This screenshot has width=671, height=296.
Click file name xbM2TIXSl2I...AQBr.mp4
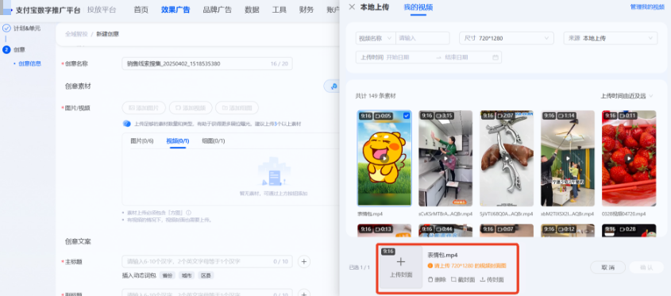568,213
